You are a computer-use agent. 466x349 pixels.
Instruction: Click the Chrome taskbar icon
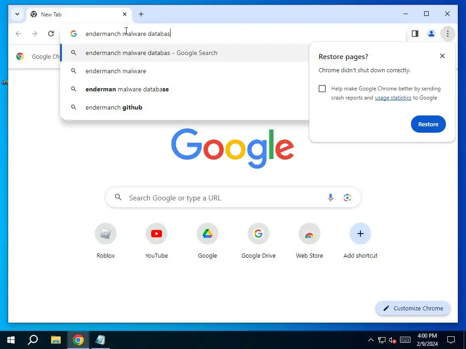[78, 340]
